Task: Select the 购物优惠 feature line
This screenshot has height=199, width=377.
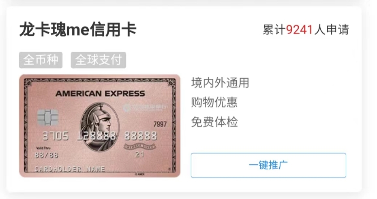Action: click(214, 103)
